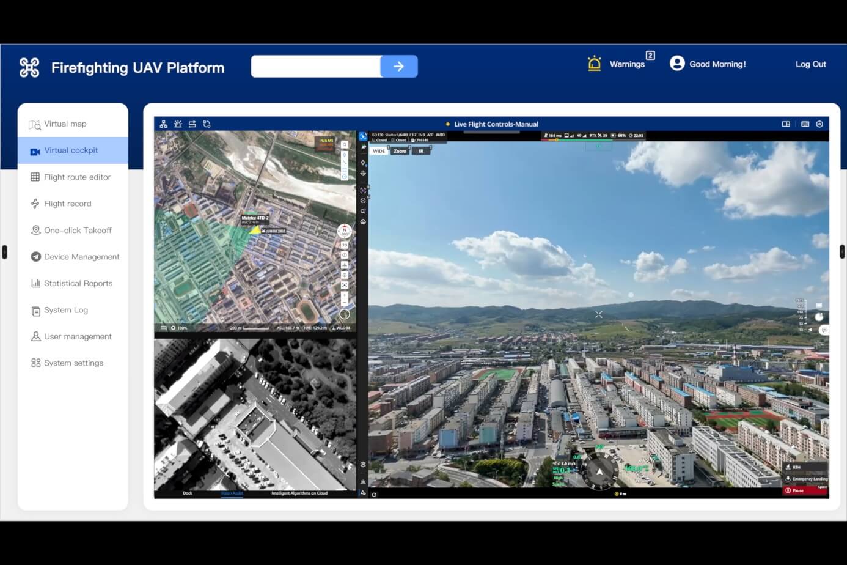Switch camera to Zoom lens
Viewport: 847px width, 565px height.
(400, 151)
